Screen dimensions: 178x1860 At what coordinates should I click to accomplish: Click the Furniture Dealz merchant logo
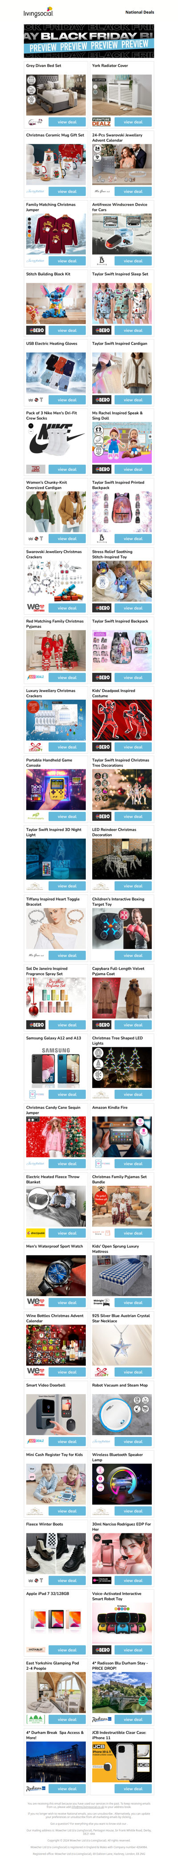101,122
